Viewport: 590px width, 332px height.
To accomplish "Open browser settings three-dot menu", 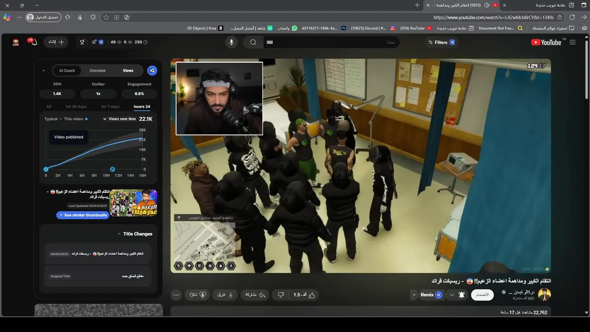I will [19, 18].
